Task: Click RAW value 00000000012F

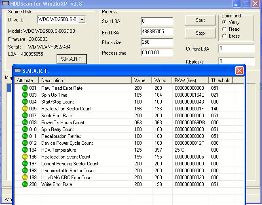Action: [189, 143]
